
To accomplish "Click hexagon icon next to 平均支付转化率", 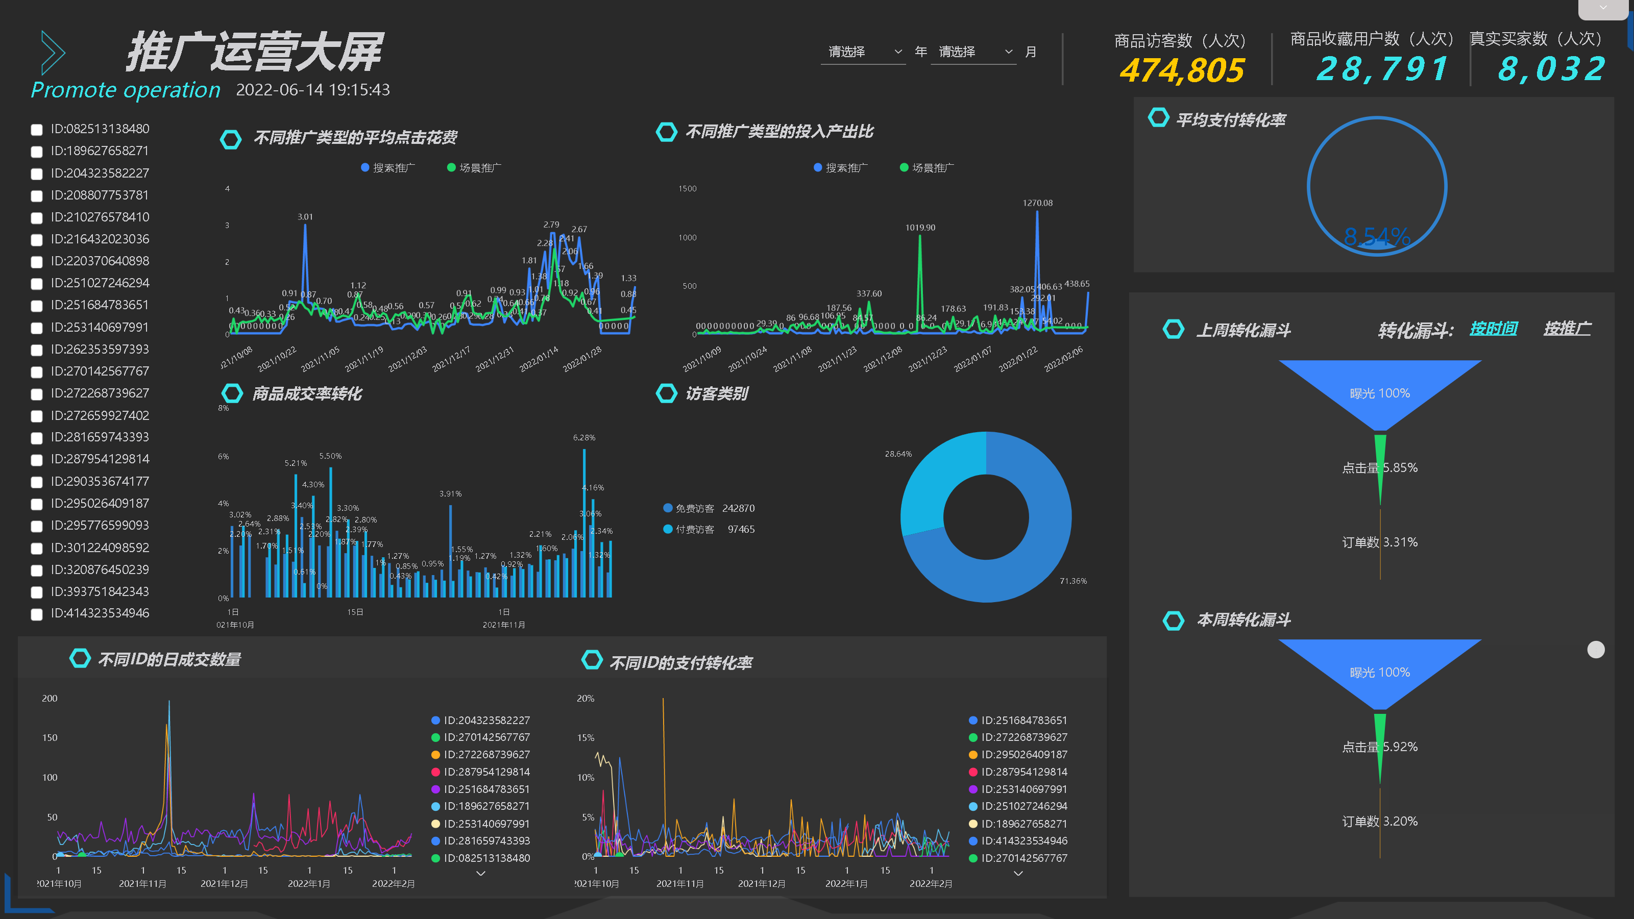I will point(1158,117).
